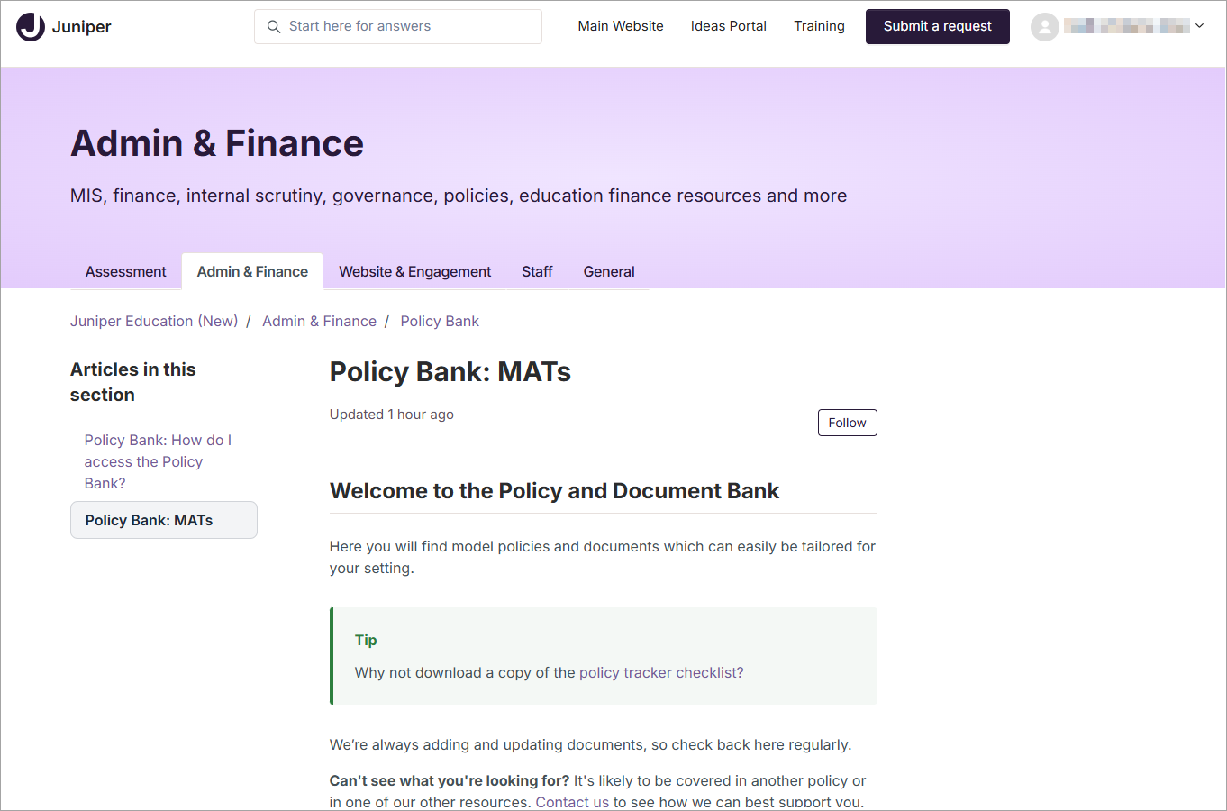Switch to the Staff tab

[x=537, y=271]
